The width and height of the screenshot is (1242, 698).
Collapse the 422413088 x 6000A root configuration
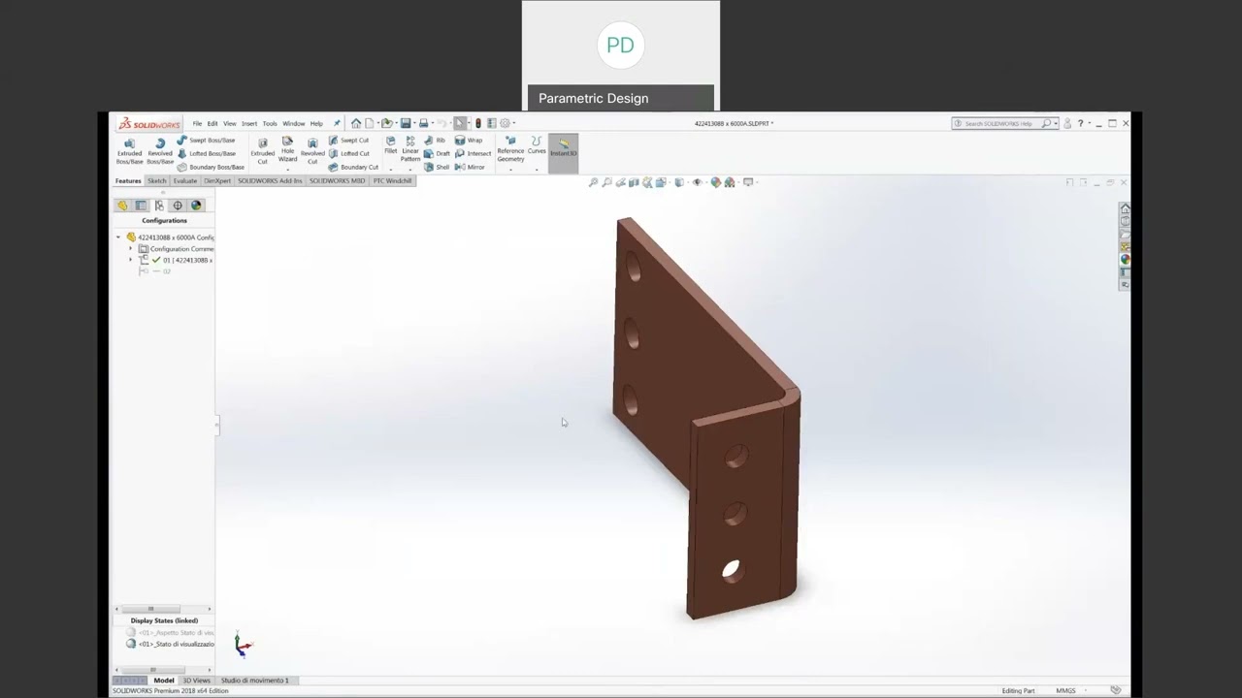118,238
